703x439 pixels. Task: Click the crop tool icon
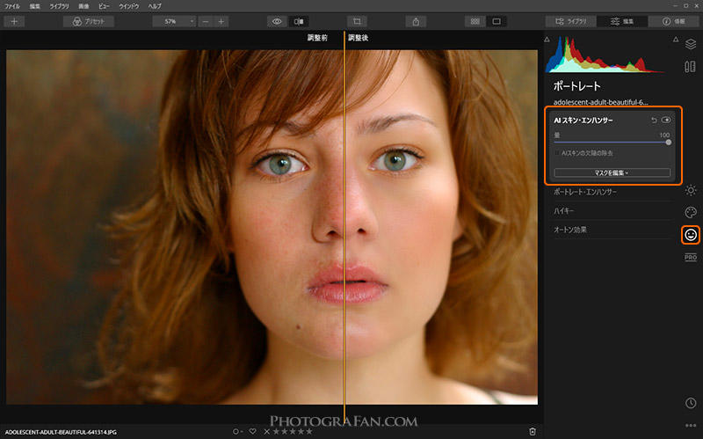(358, 20)
